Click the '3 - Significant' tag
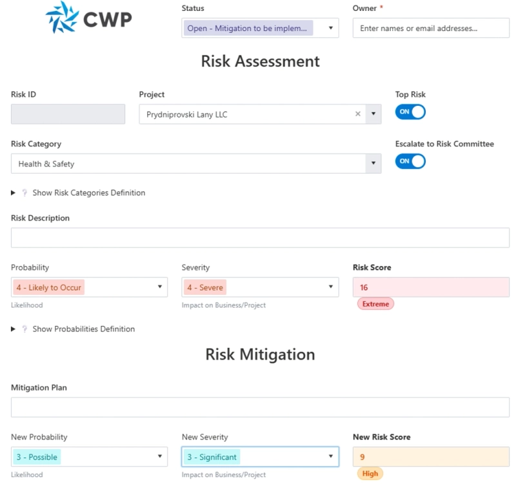 (x=212, y=457)
